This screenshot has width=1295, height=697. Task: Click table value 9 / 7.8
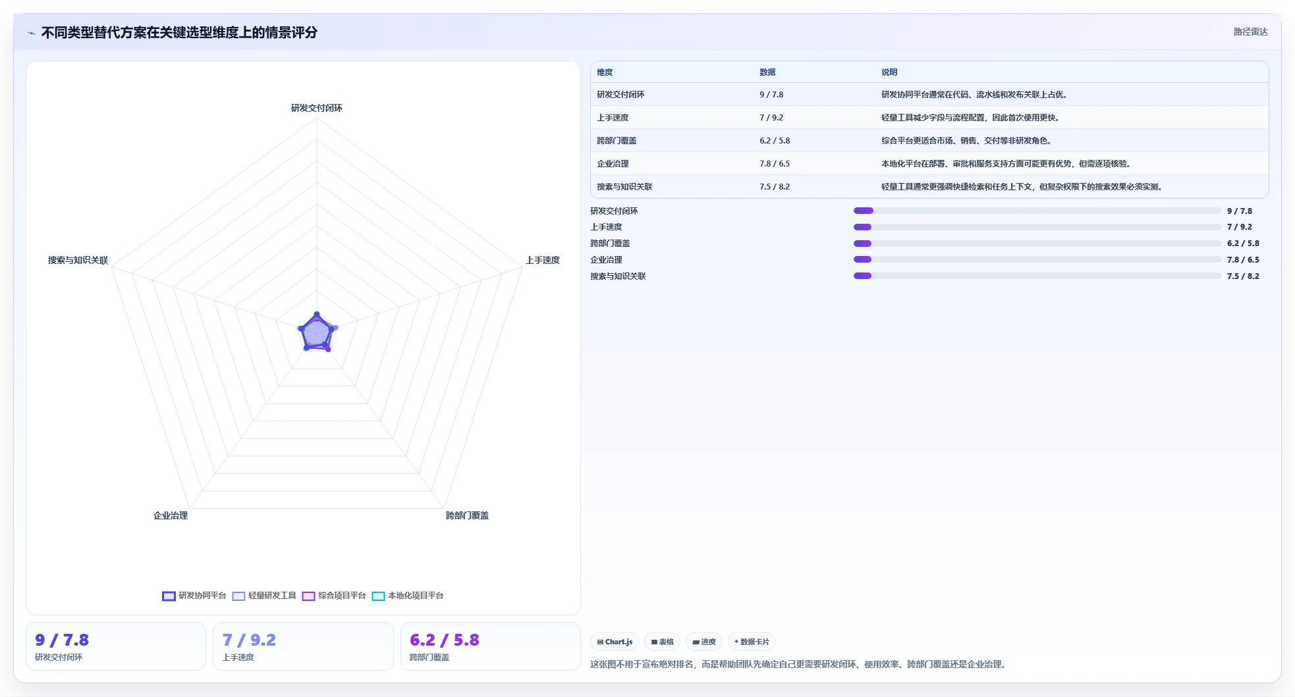(x=771, y=95)
